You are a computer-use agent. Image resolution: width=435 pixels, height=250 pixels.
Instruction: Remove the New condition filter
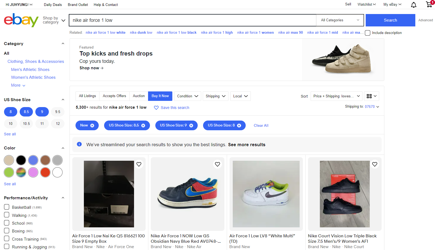[92, 125]
